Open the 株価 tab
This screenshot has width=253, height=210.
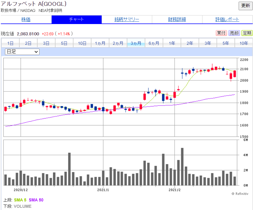26,19
